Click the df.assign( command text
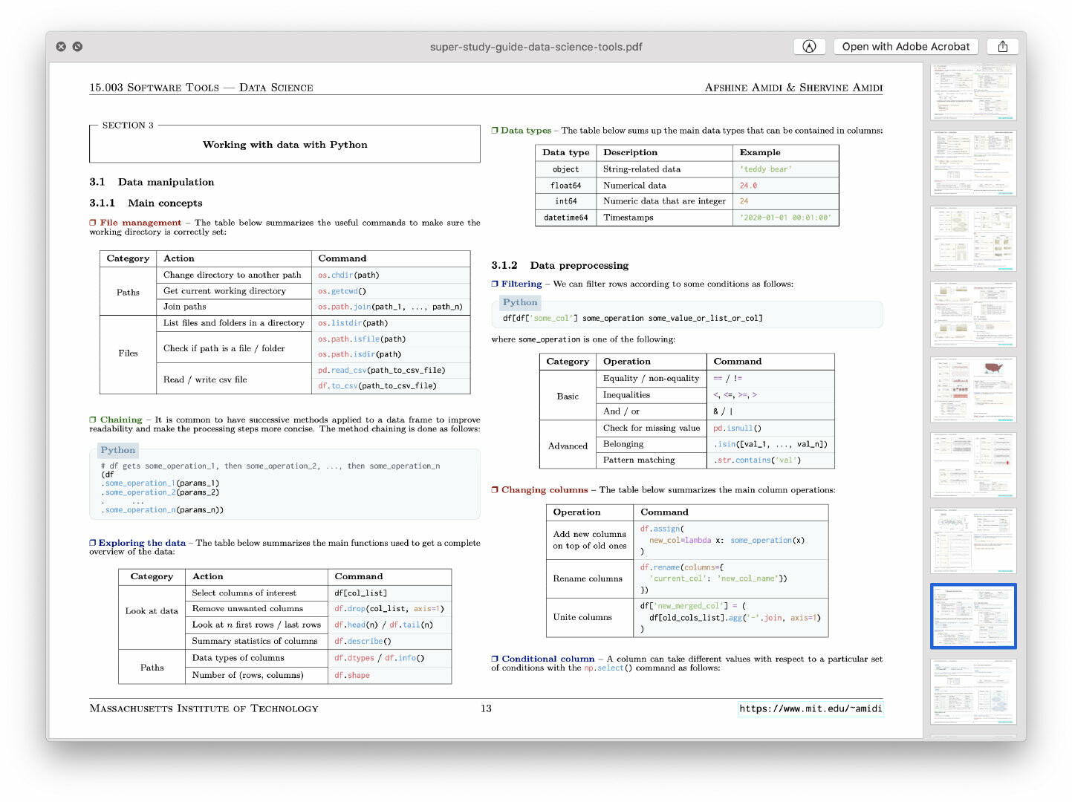1072x802 pixels. (662, 529)
